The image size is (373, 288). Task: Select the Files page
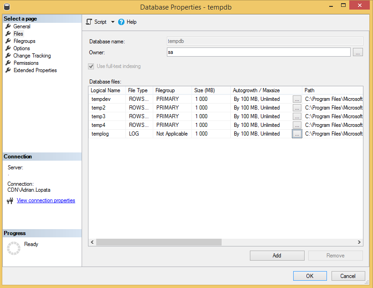[18, 34]
